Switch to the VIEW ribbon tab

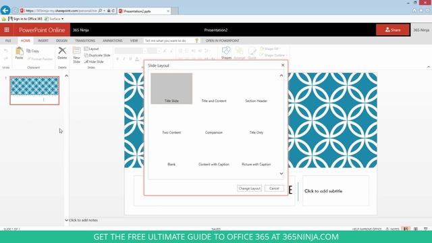click(134, 40)
